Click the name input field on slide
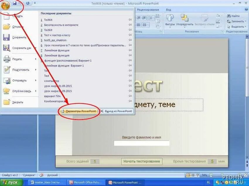 coord(142,143)
